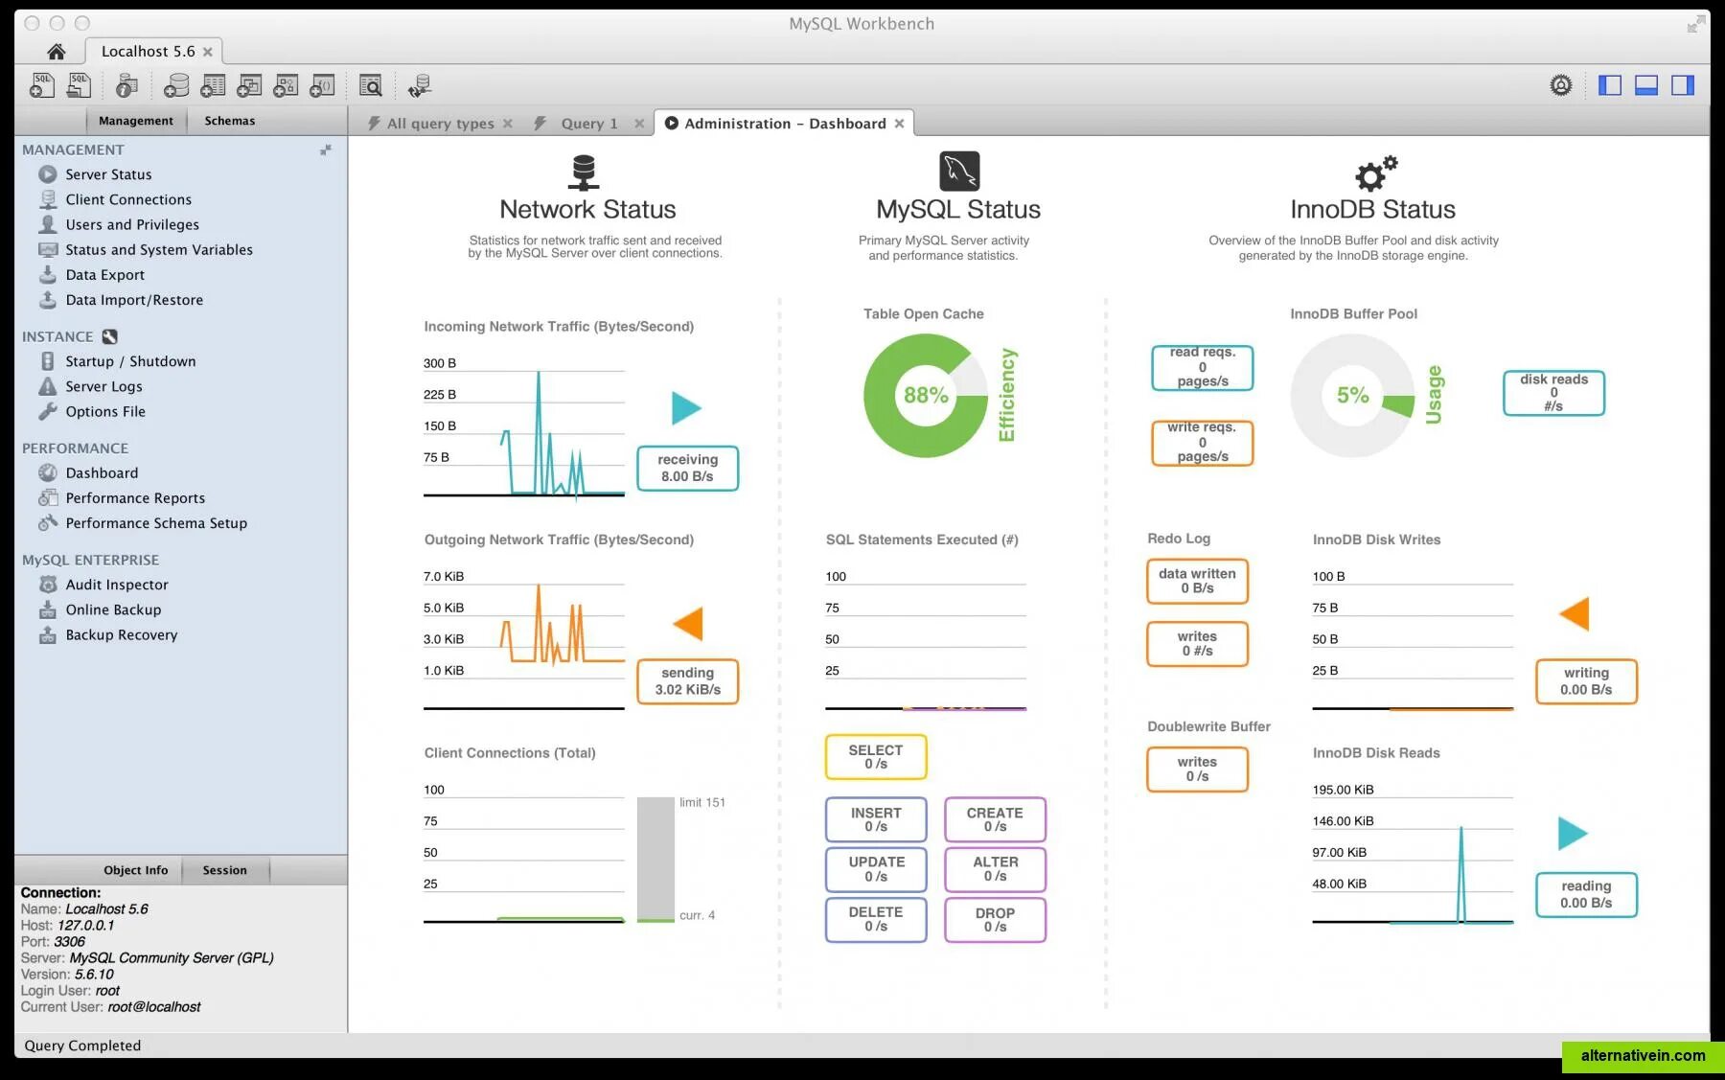Toggle the bottom output panel
Screen dimensions: 1725x1080
click(x=1646, y=85)
